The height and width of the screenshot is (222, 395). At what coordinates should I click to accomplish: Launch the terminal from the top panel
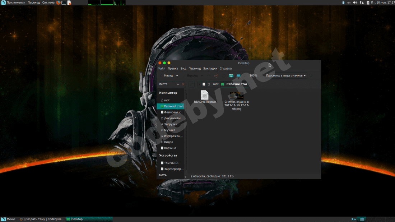pos(64,3)
